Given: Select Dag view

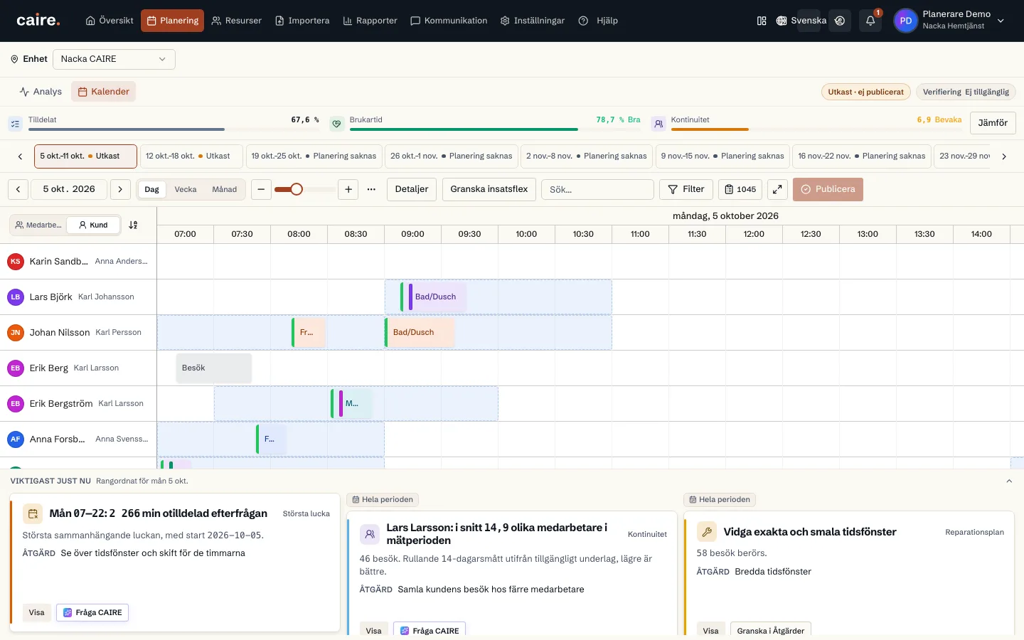Looking at the screenshot, I should tap(152, 189).
